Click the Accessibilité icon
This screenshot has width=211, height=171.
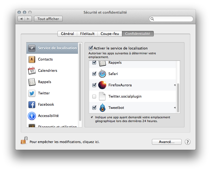click(32, 116)
